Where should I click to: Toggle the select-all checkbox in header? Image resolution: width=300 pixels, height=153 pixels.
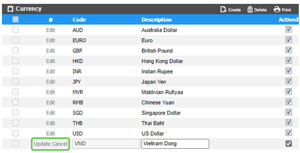click(16, 20)
